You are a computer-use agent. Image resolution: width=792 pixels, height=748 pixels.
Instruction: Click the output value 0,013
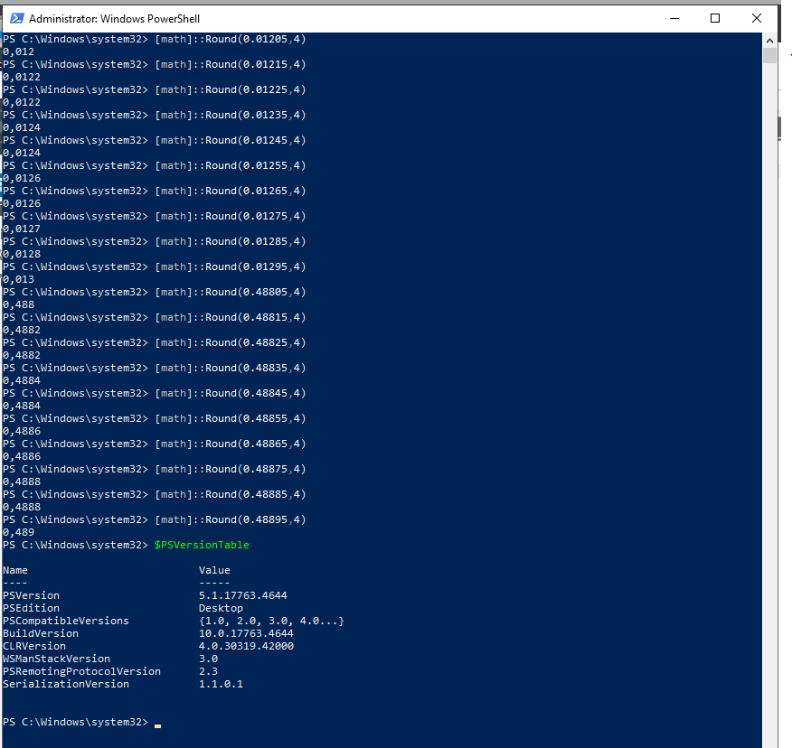(x=19, y=280)
